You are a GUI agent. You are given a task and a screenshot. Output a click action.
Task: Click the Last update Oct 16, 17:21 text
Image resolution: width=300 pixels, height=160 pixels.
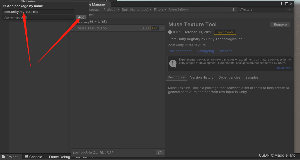pyautogui.click(x=93, y=153)
